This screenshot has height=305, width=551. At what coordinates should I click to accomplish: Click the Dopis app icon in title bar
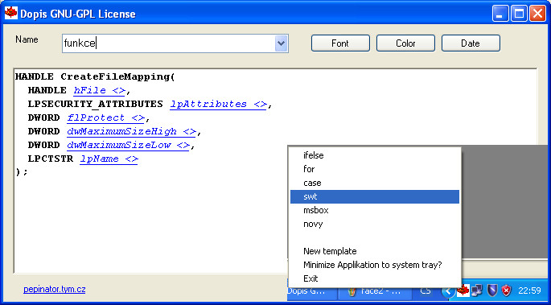tap(11, 13)
